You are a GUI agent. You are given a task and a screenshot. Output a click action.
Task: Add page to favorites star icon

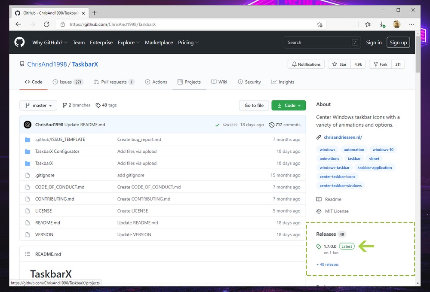point(319,24)
